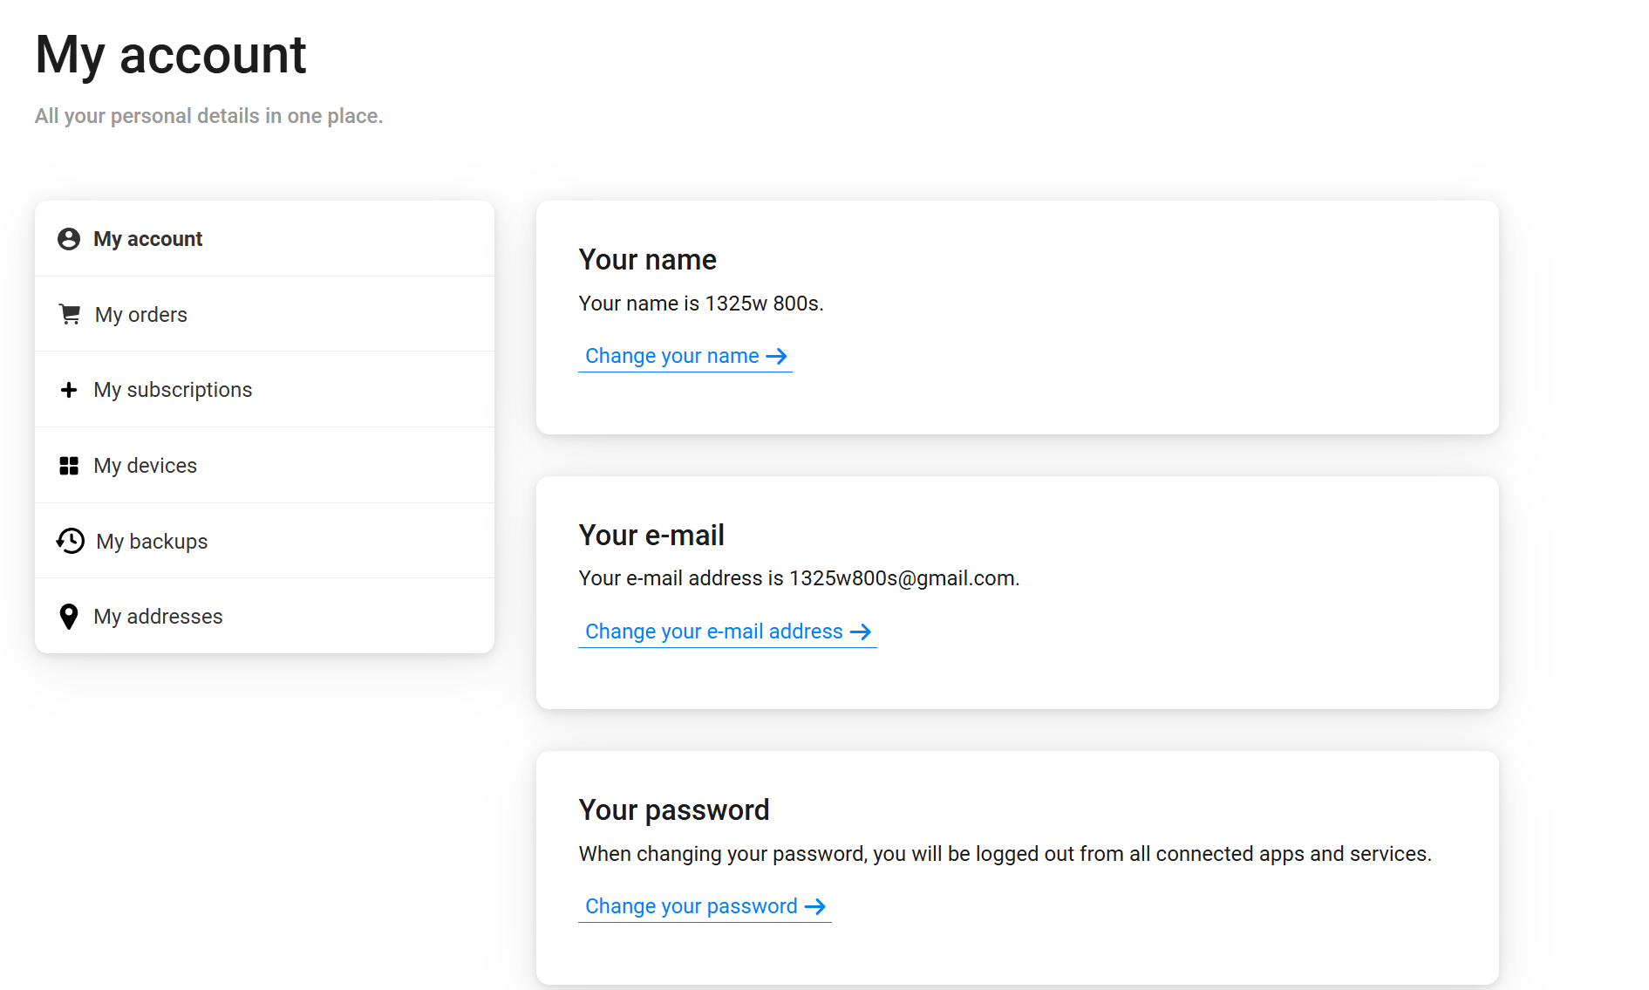1649x990 pixels.
Task: Click the user profile icon beside My account
Action: pyautogui.click(x=69, y=239)
